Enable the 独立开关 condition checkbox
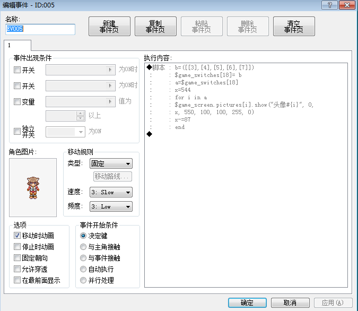This screenshot has width=358, height=311. (x=17, y=132)
